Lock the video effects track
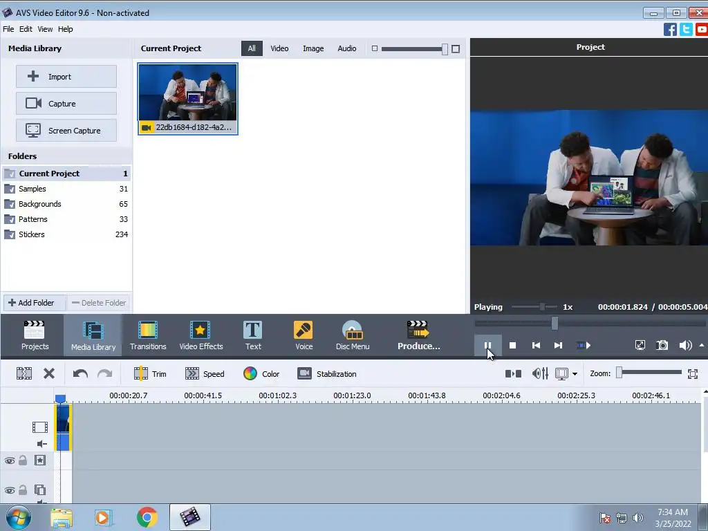Screen dimensions: 708x531 click(23, 460)
